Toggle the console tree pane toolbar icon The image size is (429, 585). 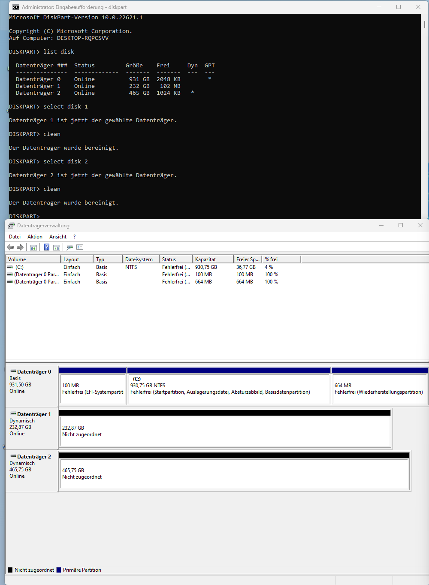(x=33, y=247)
